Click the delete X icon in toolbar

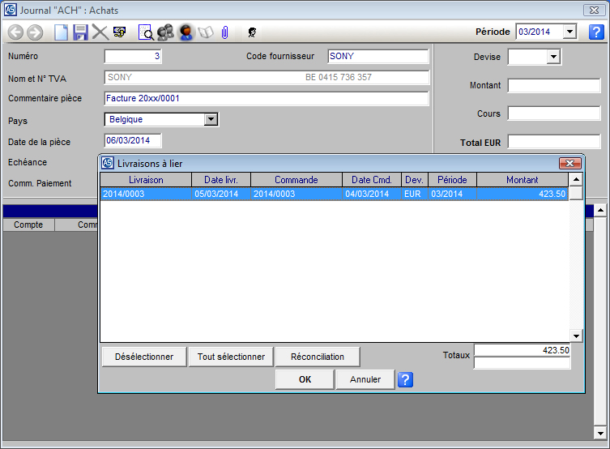click(100, 32)
